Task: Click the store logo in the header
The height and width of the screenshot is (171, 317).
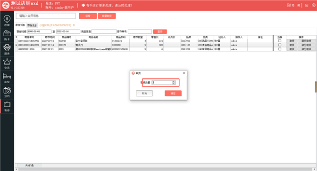Action: 6,5
